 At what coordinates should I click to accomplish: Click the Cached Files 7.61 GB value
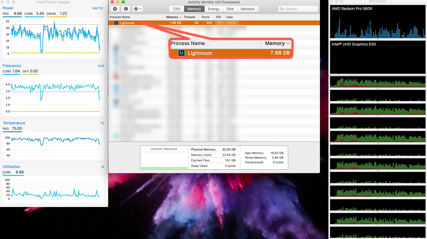230,160
